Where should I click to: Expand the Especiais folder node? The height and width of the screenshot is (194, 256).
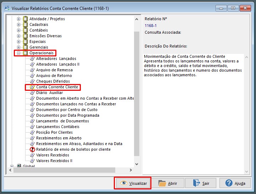(18, 41)
